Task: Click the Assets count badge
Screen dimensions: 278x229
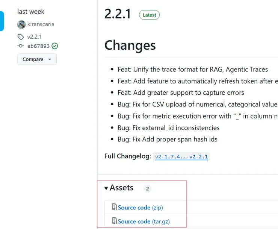Action: [147, 189]
